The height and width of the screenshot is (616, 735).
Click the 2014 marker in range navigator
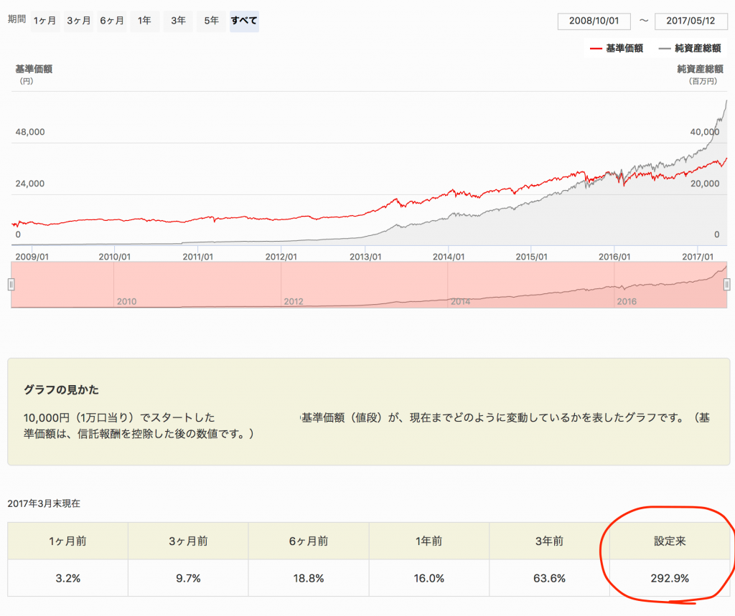click(x=460, y=302)
